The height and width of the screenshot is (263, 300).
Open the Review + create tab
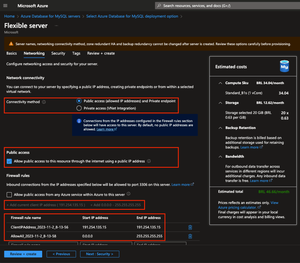[101, 53]
